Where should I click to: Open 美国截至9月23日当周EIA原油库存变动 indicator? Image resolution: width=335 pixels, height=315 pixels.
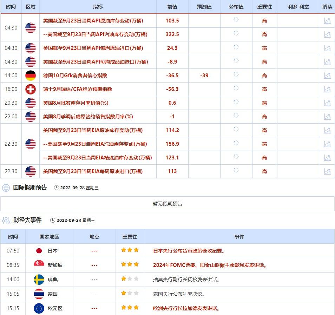(93, 130)
